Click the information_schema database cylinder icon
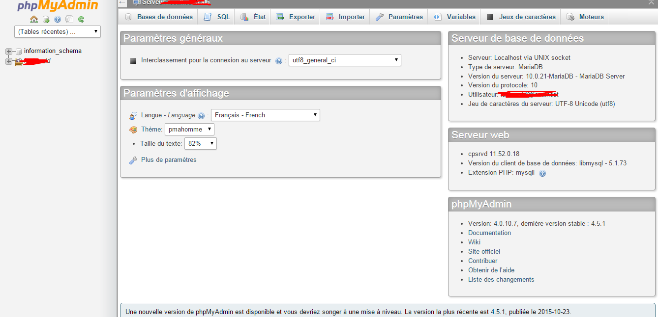The height and width of the screenshot is (317, 658). (x=18, y=51)
